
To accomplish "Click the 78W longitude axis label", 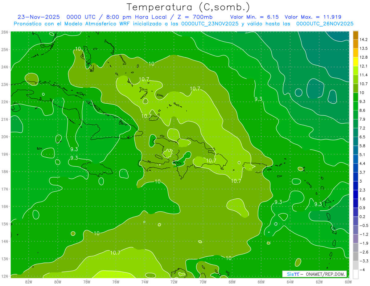I will click(87, 282).
